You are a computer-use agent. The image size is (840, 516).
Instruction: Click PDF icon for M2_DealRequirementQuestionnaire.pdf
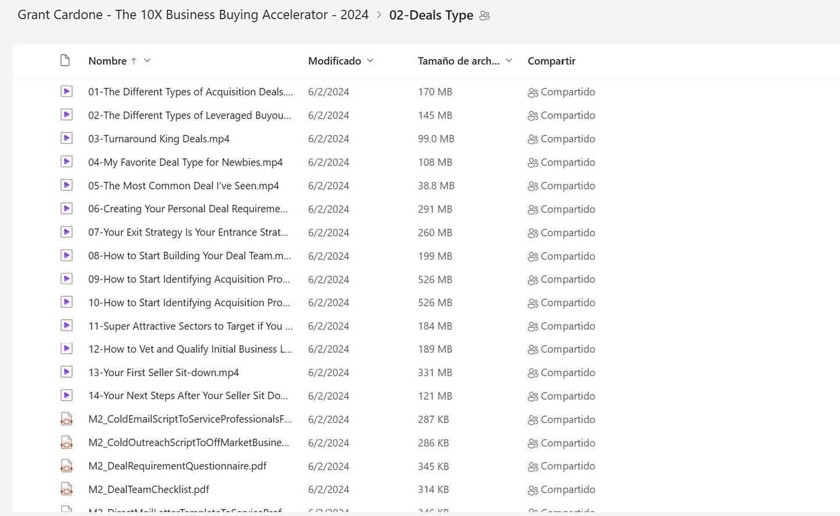[67, 466]
